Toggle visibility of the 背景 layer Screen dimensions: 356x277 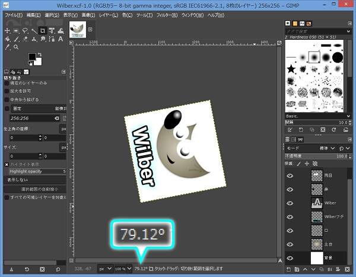tap(290, 257)
